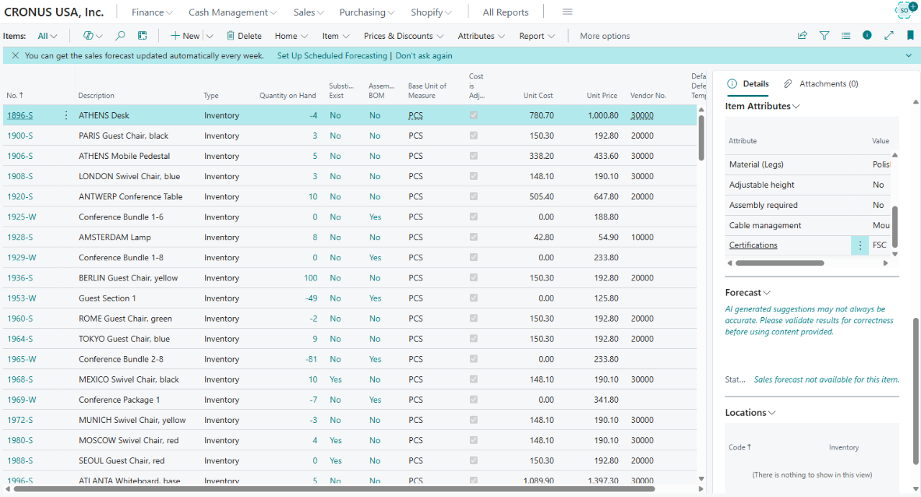
Task: Expand the Prices & Discounts dropdown
Action: 403,36
